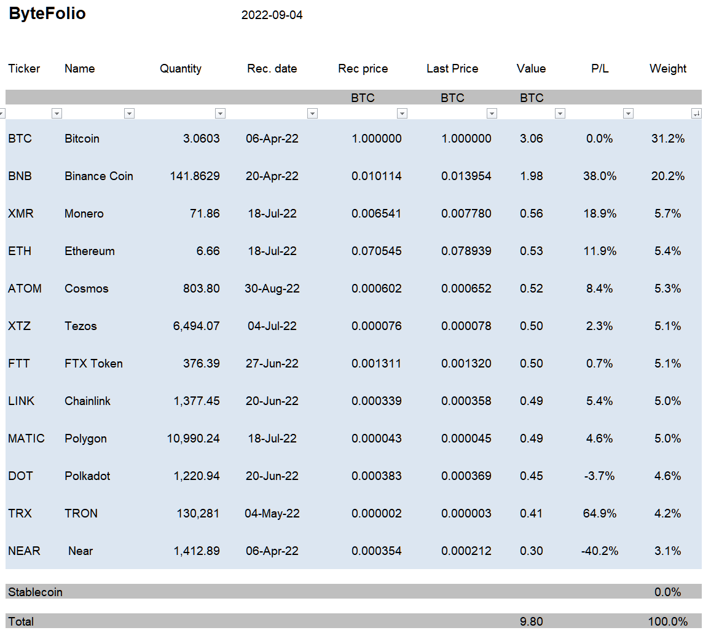This screenshot has height=641, width=711.
Task: Select the Polygon quantity 10,990.24
Action: coord(193,438)
